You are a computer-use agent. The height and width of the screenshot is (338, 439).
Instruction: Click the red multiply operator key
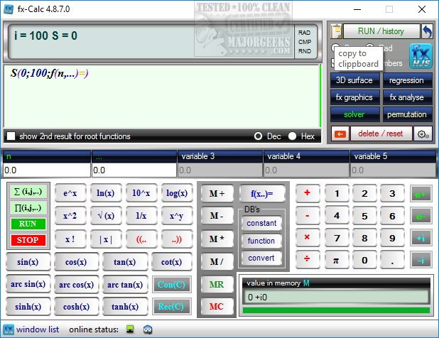click(308, 238)
